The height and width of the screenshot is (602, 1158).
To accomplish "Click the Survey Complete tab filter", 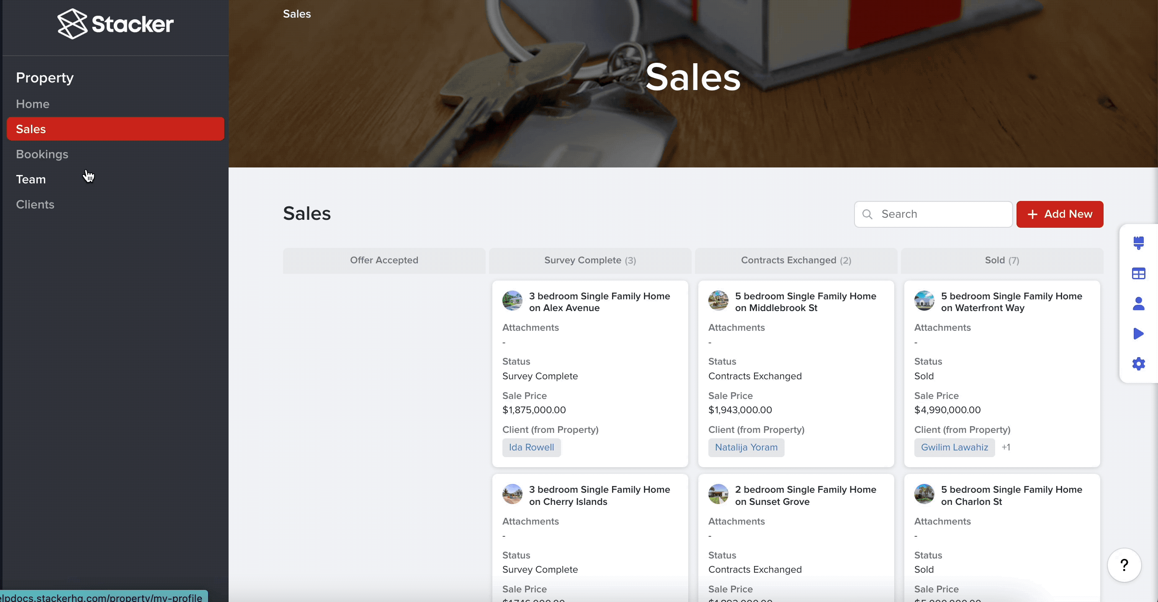I will coord(590,260).
